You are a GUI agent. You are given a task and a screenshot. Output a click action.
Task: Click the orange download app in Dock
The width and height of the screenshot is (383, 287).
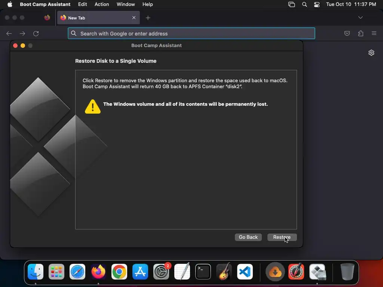tap(275, 272)
